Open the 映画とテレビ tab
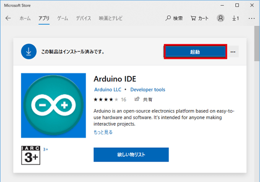The height and width of the screenshot is (182, 260). click(x=110, y=18)
